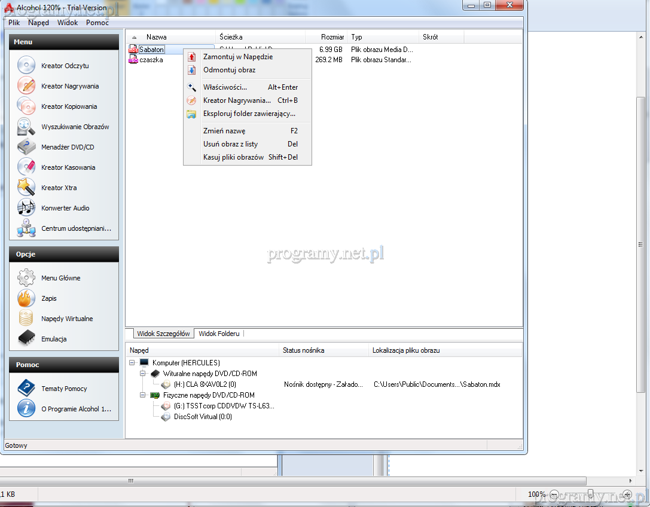The width and height of the screenshot is (650, 507).
Task: Open Kreator Odczytu wizard icon
Action: pyautogui.click(x=26, y=66)
